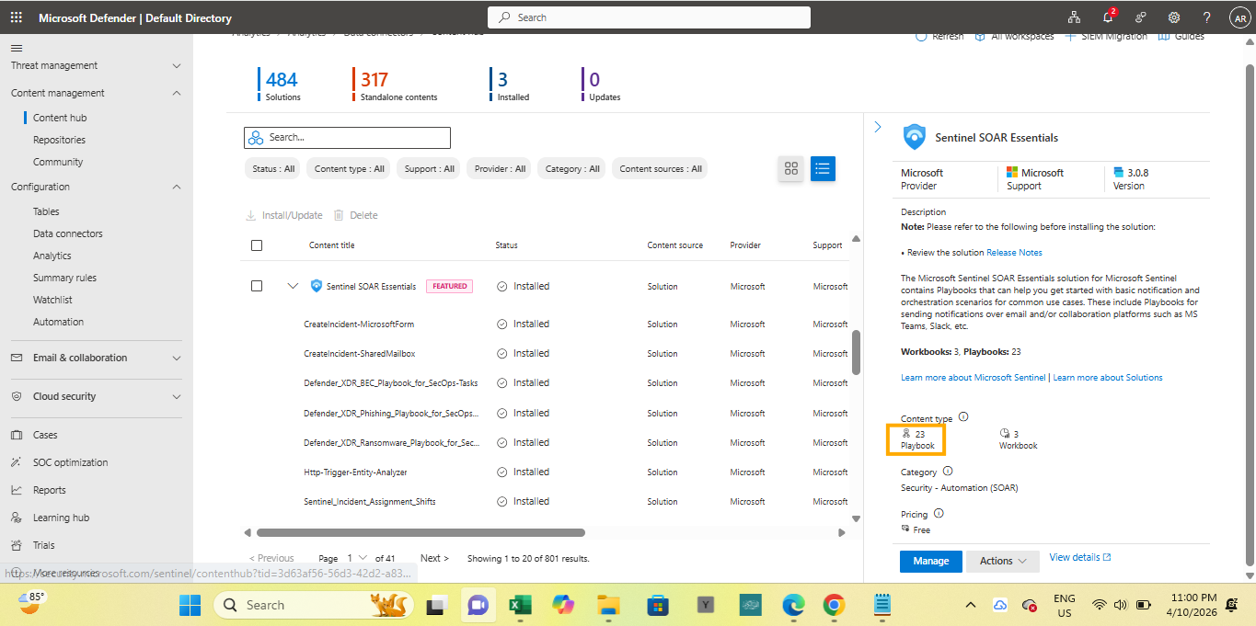The width and height of the screenshot is (1256, 626).
Task: Click the table vertical scrollbar thumb
Action: tap(857, 352)
